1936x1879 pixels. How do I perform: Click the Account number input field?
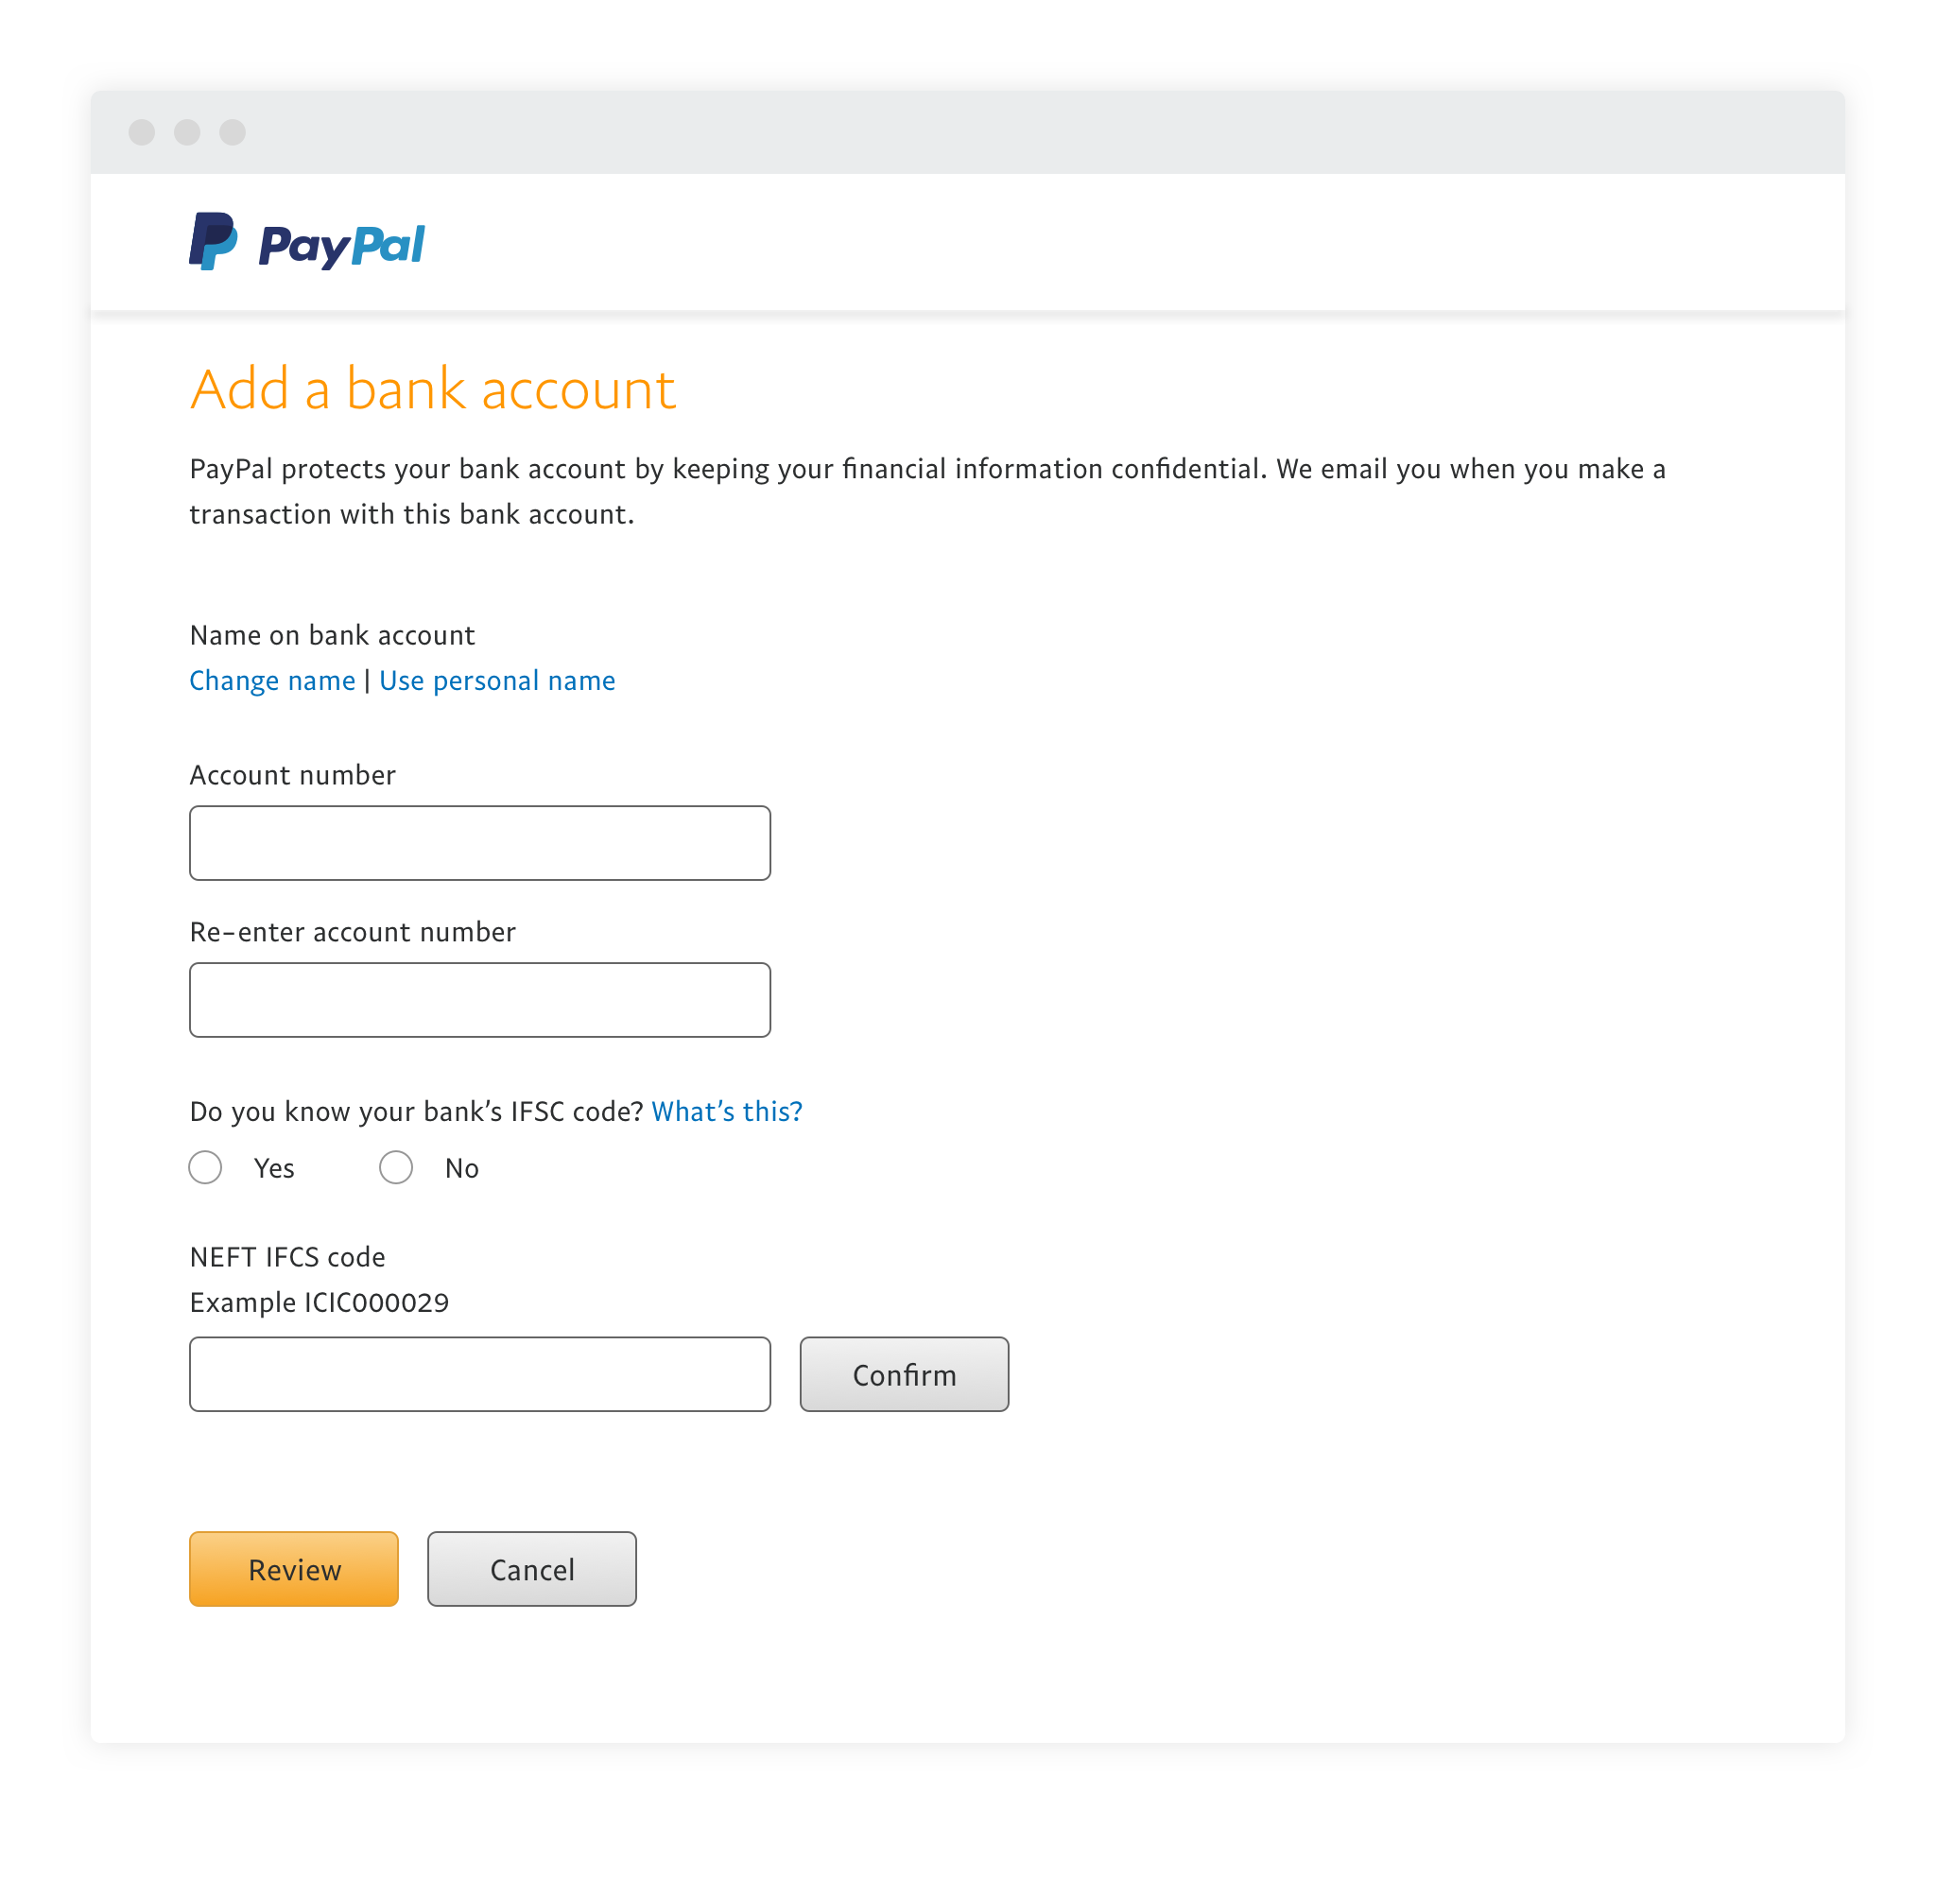pyautogui.click(x=479, y=842)
